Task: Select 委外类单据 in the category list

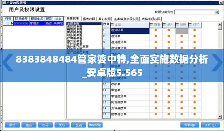Action: [x=75, y=44]
